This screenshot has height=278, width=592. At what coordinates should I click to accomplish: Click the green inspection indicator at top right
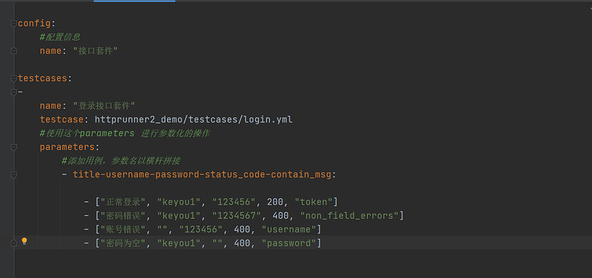[590, 10]
